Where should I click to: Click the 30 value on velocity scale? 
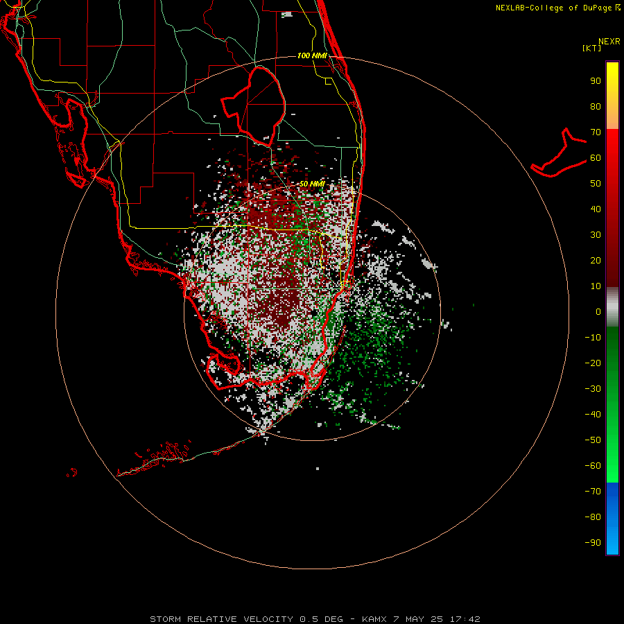[x=596, y=235]
